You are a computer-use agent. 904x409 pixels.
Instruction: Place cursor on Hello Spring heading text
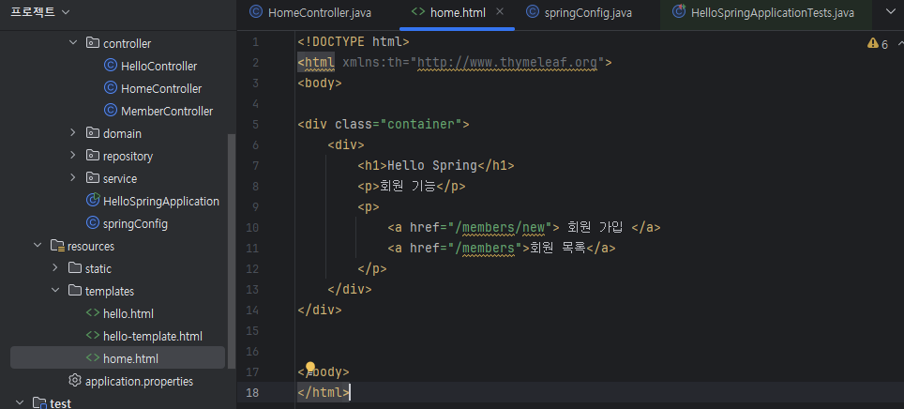(x=431, y=165)
